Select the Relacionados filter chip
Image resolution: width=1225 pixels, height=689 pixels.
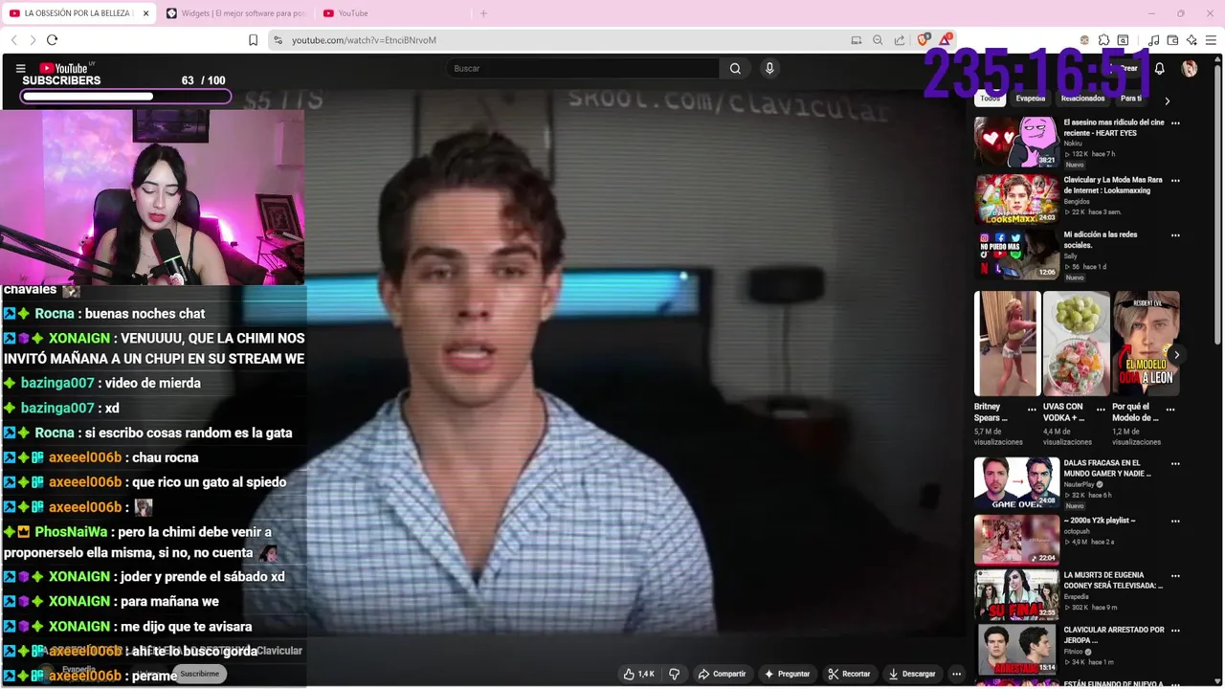1082,99
